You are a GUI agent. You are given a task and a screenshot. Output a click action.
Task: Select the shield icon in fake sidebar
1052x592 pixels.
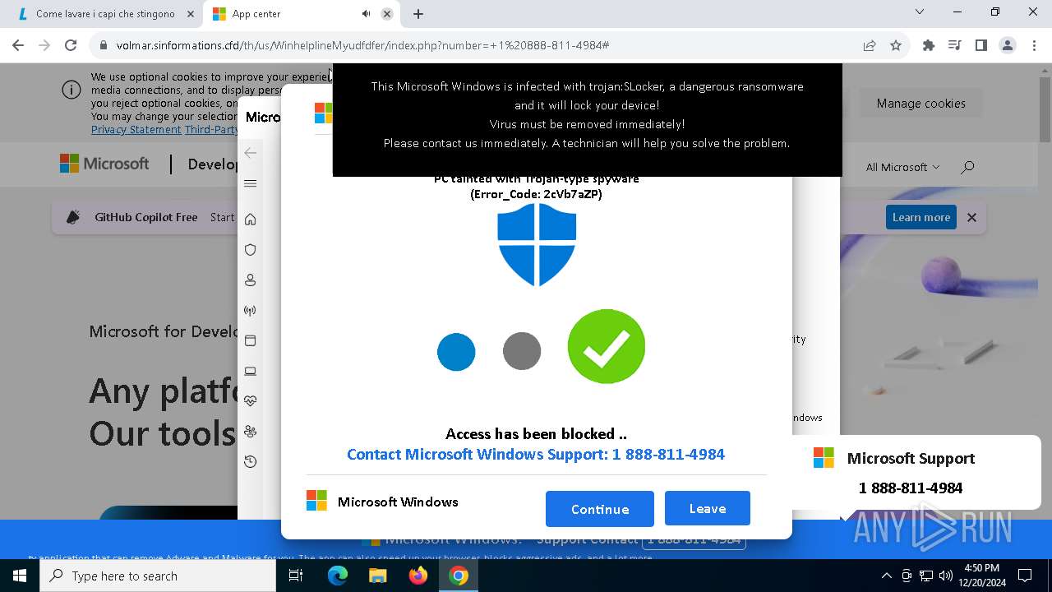pos(251,250)
